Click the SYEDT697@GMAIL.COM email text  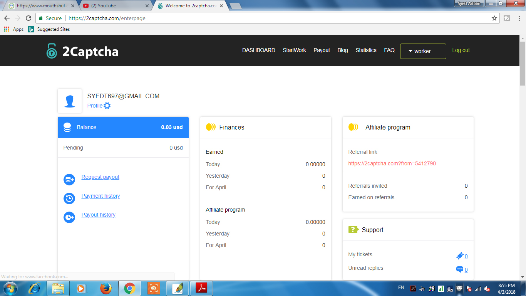click(x=123, y=96)
